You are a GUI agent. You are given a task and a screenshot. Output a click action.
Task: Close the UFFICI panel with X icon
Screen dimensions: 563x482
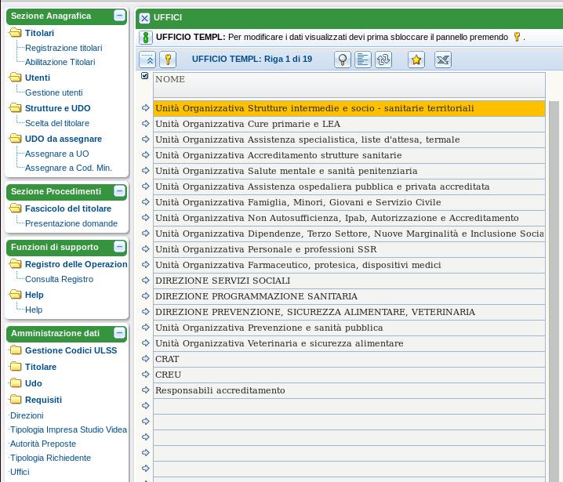(x=144, y=17)
